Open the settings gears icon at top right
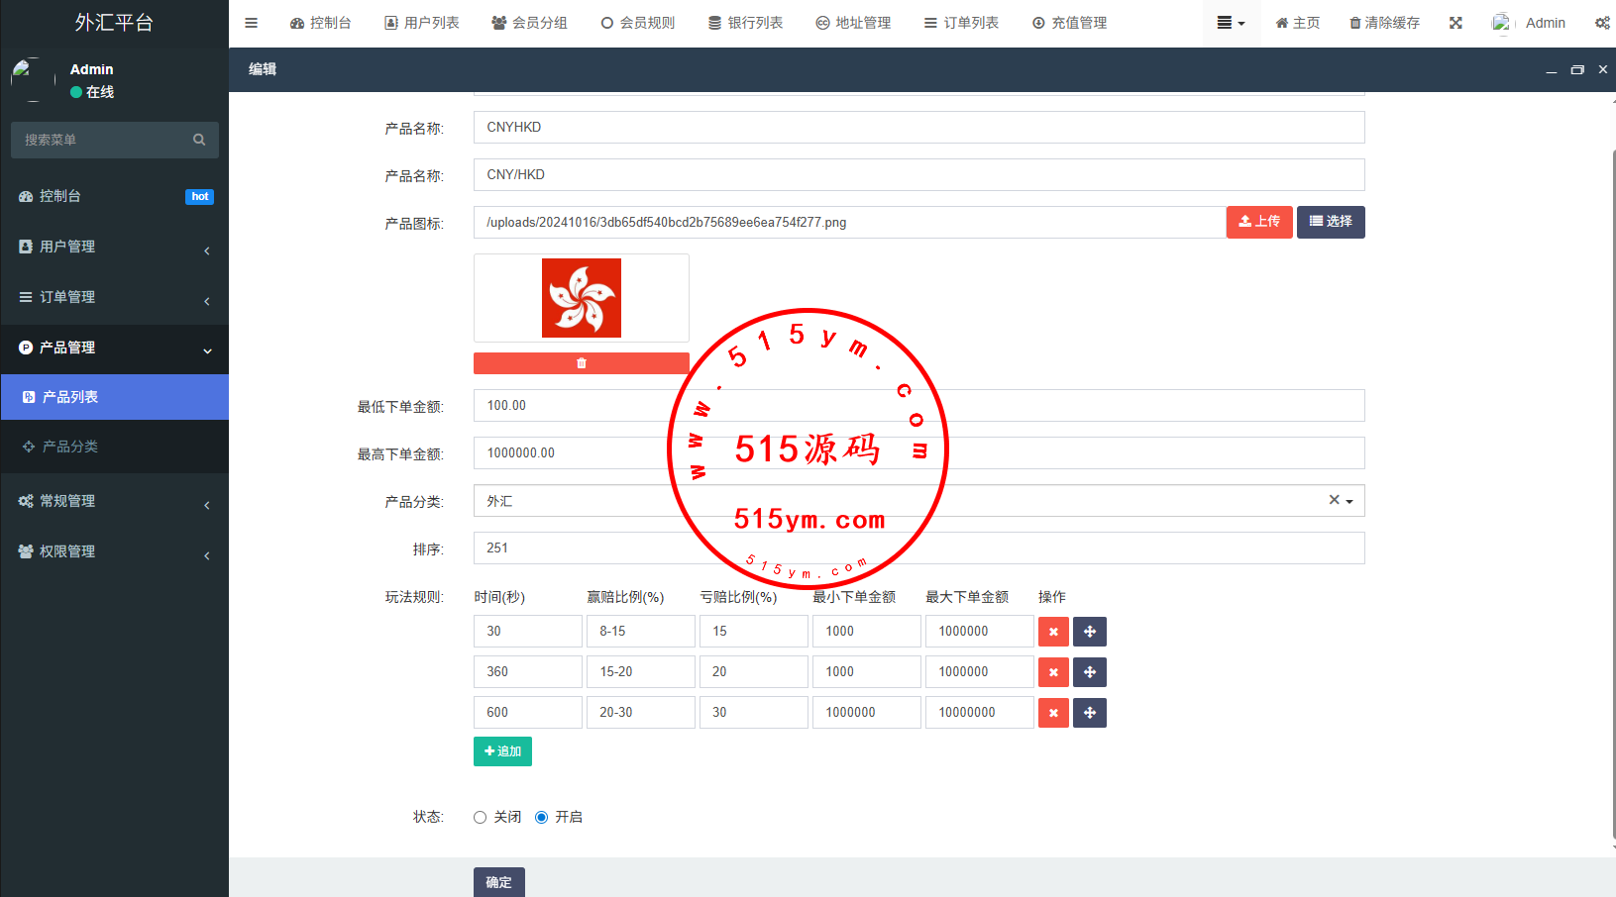1616x897 pixels. [x=1601, y=23]
